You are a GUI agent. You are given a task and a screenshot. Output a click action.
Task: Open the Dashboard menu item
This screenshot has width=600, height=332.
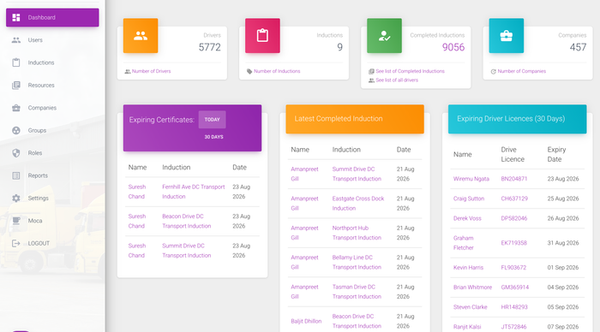click(x=52, y=18)
